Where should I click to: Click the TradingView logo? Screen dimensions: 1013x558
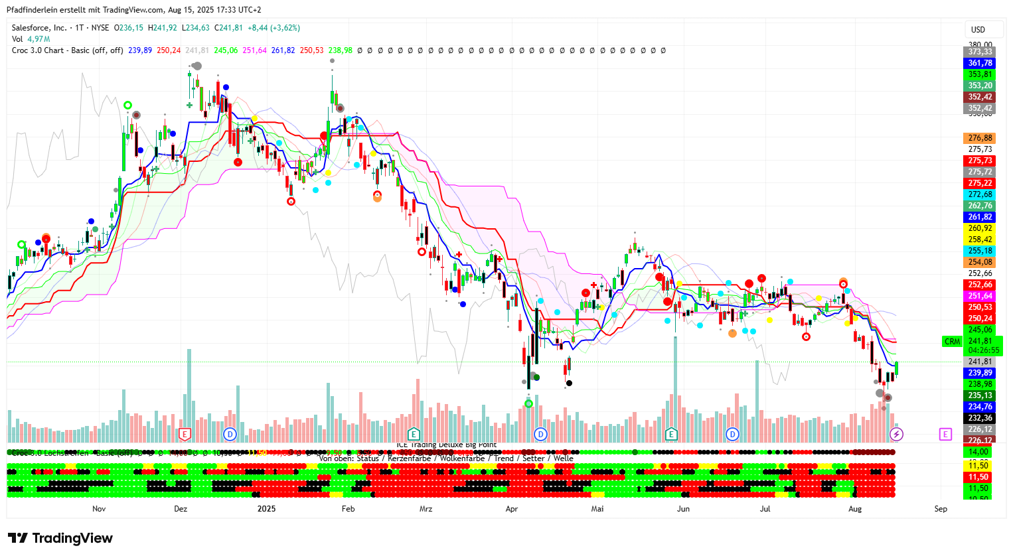60,538
